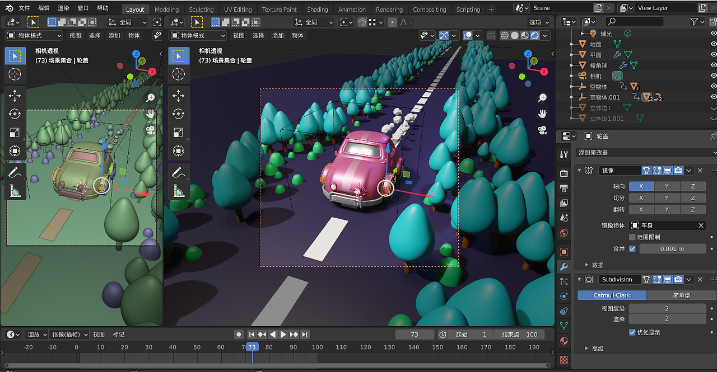Screen dimensions: 717x372
Task: Toggle camera view icon in main viewport
Action: click(542, 130)
